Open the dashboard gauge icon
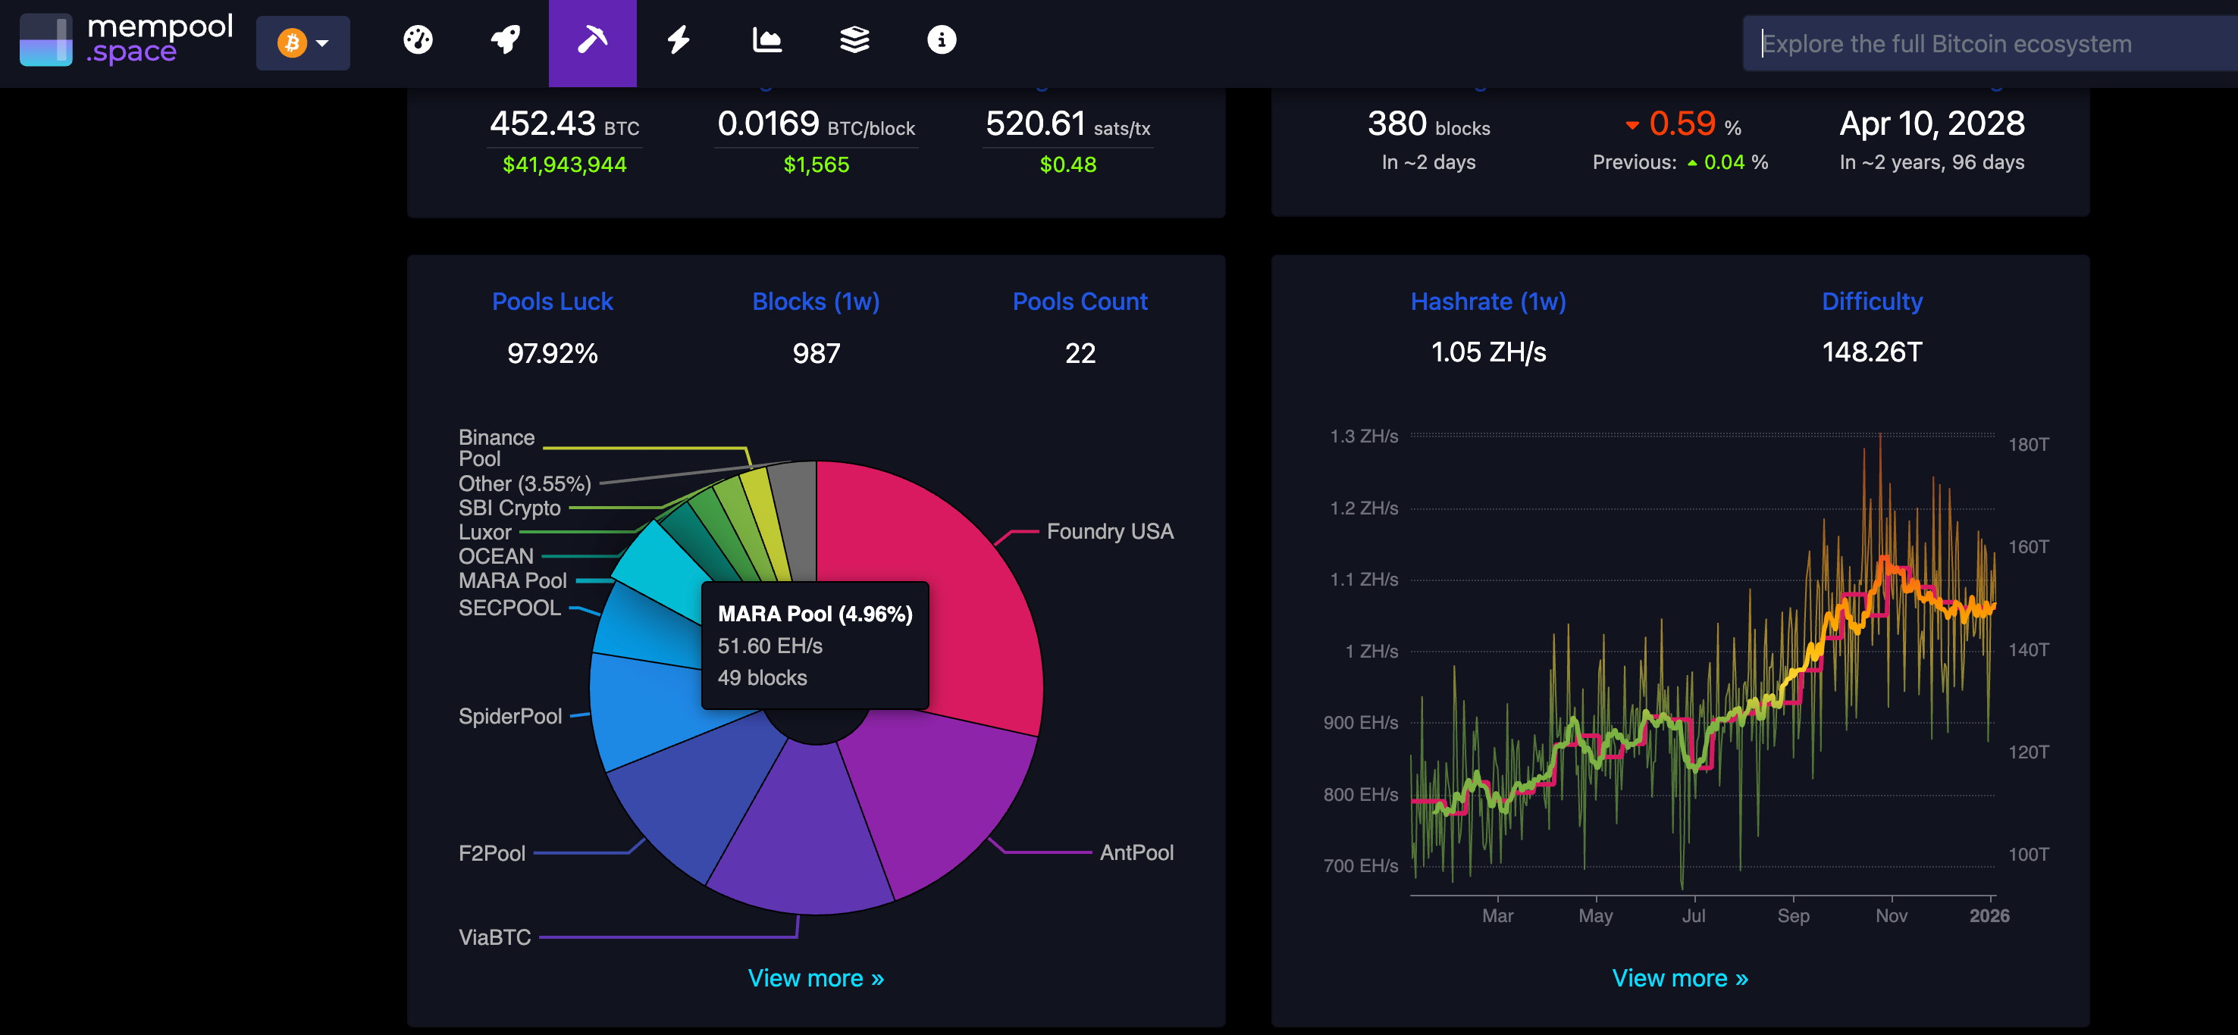 pyautogui.click(x=418, y=41)
